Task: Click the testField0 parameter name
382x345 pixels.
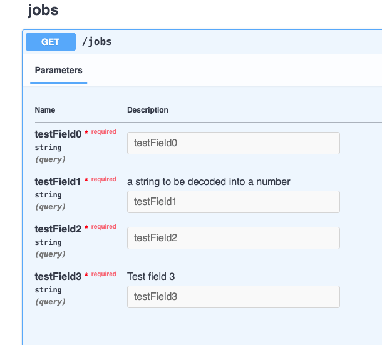Action: point(58,134)
